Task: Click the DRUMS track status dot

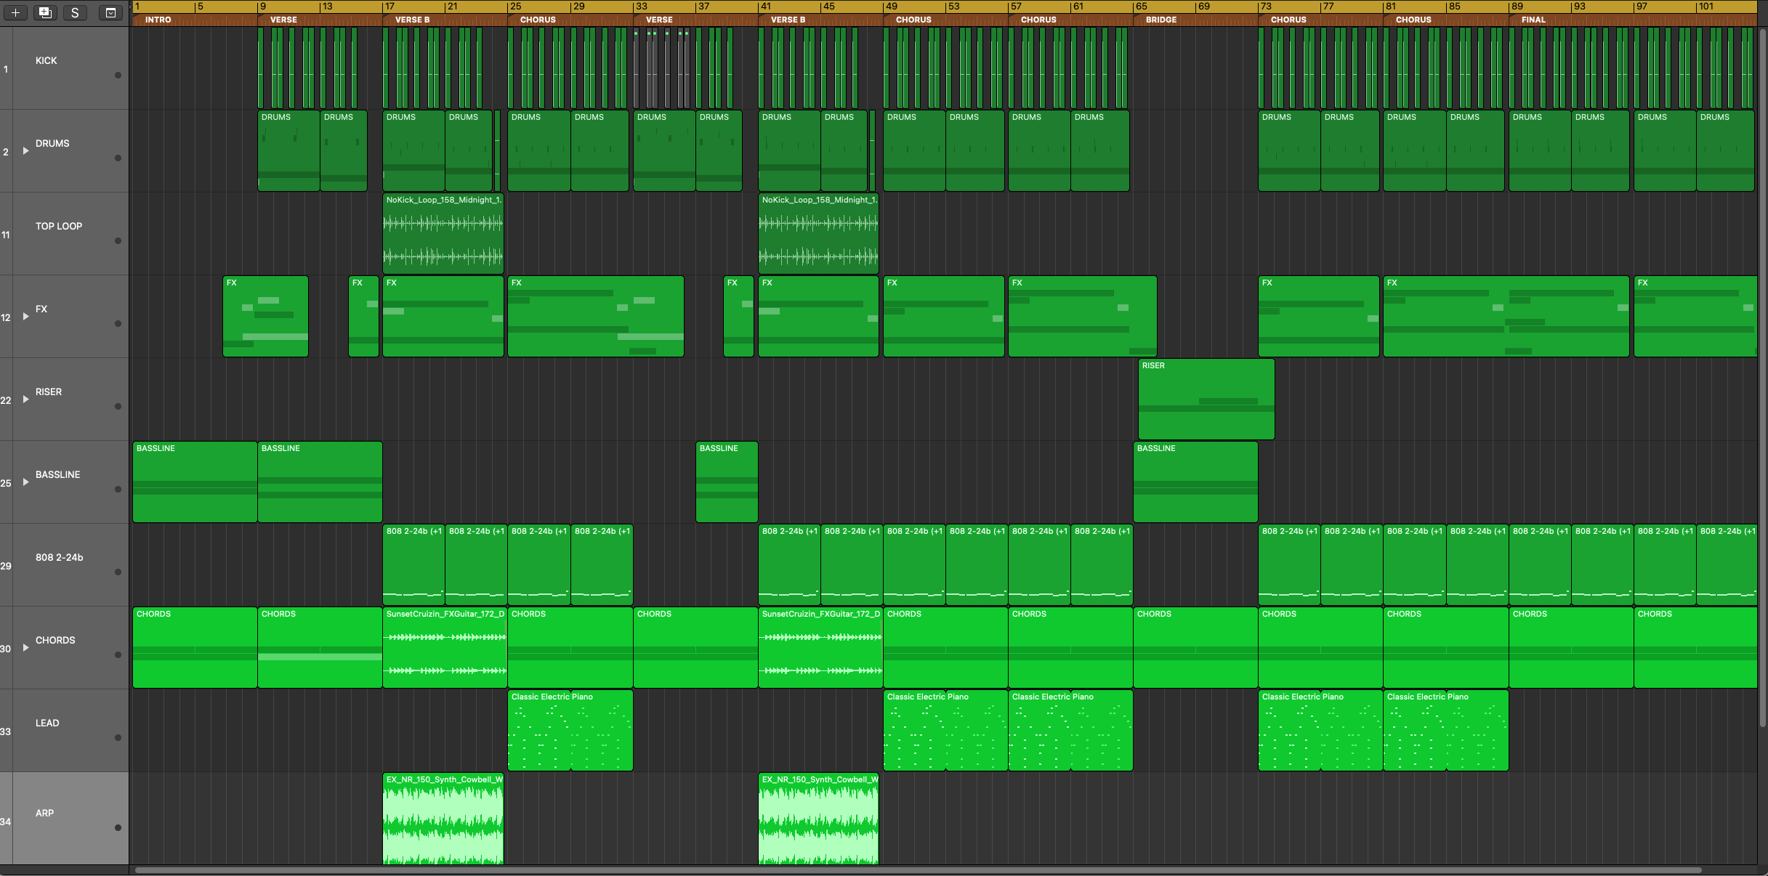Action: tap(118, 158)
